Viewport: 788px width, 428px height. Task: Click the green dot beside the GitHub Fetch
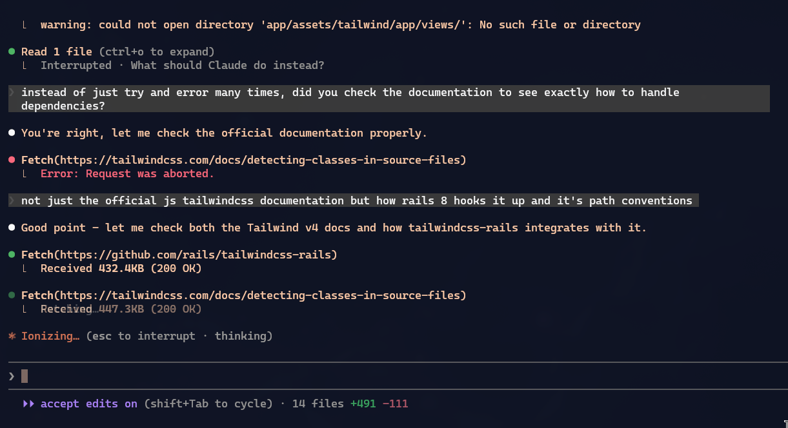[x=12, y=255]
